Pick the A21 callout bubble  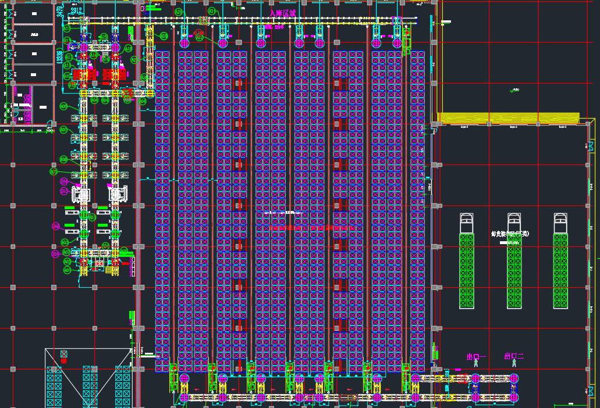coord(212,12)
